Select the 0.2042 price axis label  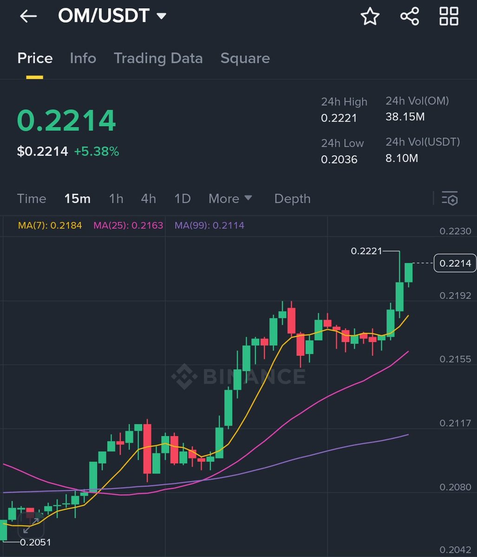click(x=455, y=550)
